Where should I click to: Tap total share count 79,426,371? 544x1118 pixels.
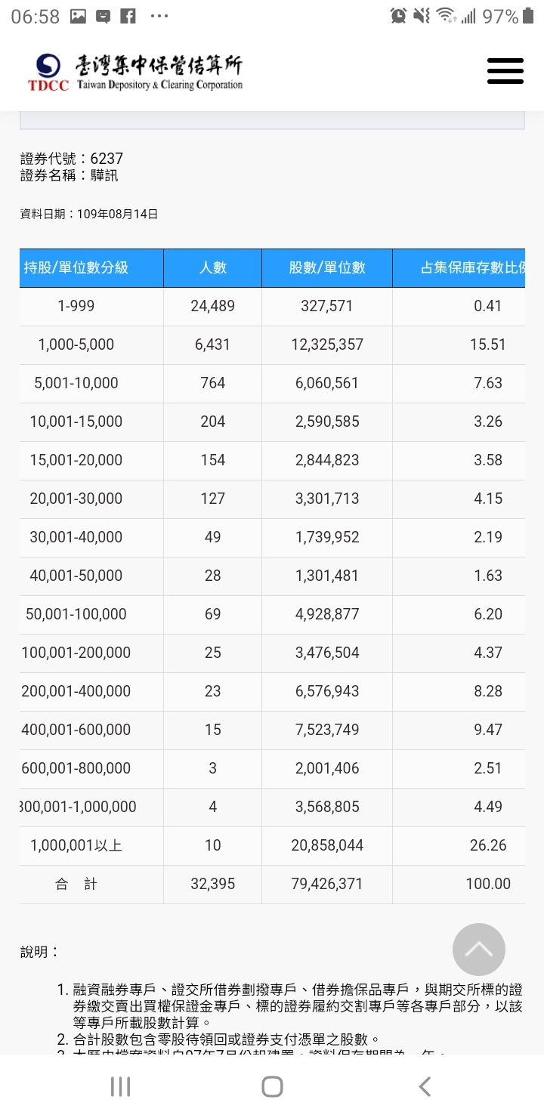327,884
